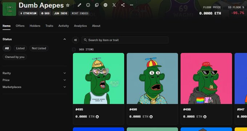Favorite the collection with the star icon
The height and width of the screenshot is (131, 247).
(x=68, y=5)
